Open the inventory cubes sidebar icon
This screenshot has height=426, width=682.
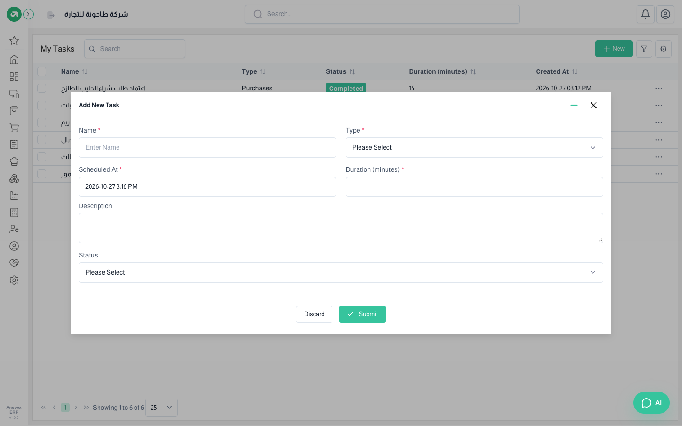[x=14, y=178]
